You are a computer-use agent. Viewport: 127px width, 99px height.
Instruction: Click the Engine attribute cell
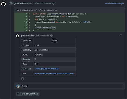[27, 45]
